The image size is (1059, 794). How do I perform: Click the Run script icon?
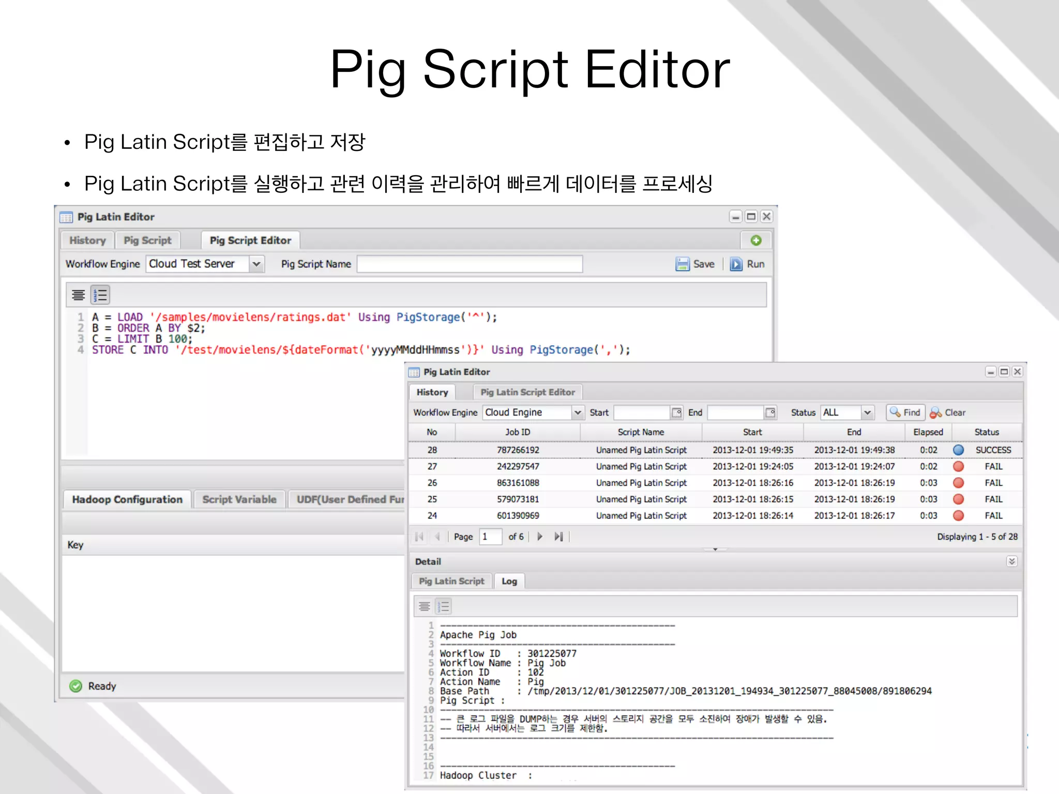click(736, 264)
